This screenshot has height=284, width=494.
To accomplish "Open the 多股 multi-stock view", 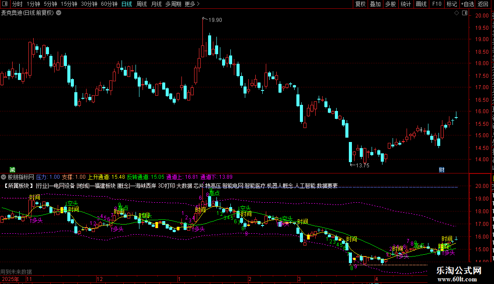I will coord(391,4).
